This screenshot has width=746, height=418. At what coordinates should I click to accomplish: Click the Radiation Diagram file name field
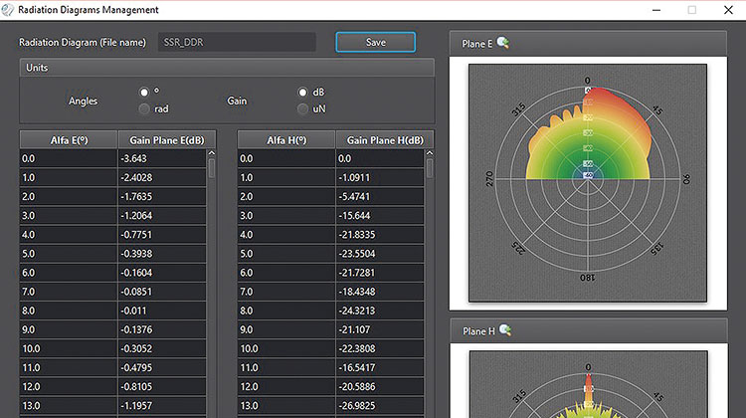[237, 42]
